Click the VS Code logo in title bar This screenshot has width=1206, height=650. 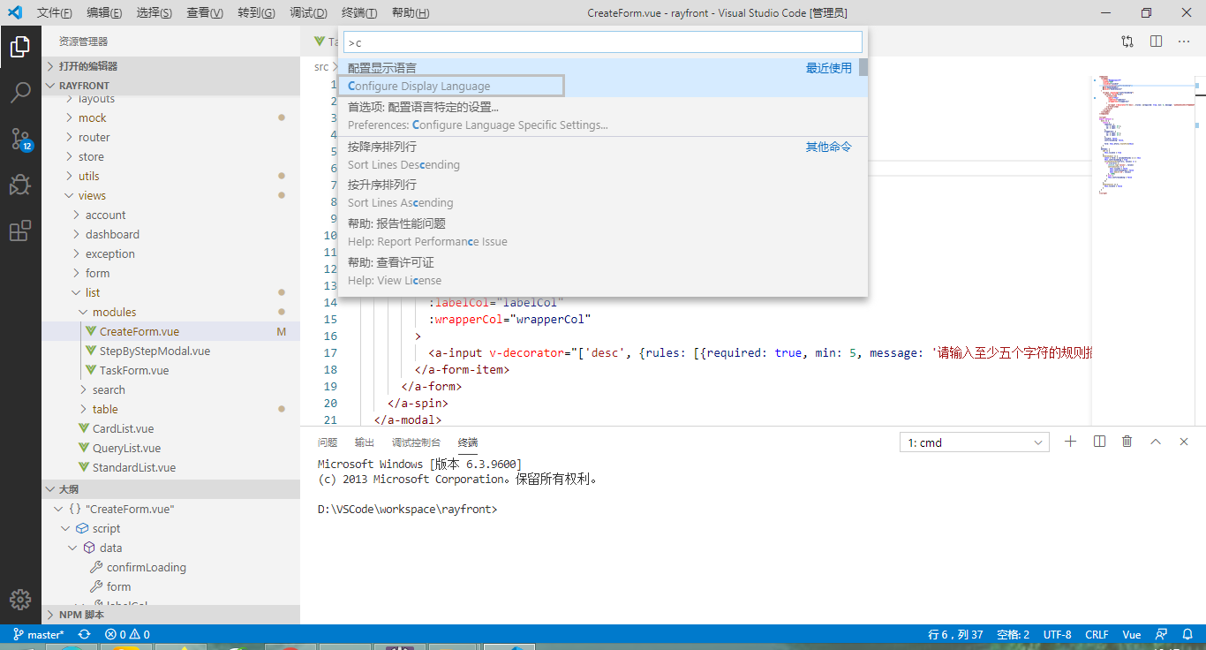(x=14, y=12)
